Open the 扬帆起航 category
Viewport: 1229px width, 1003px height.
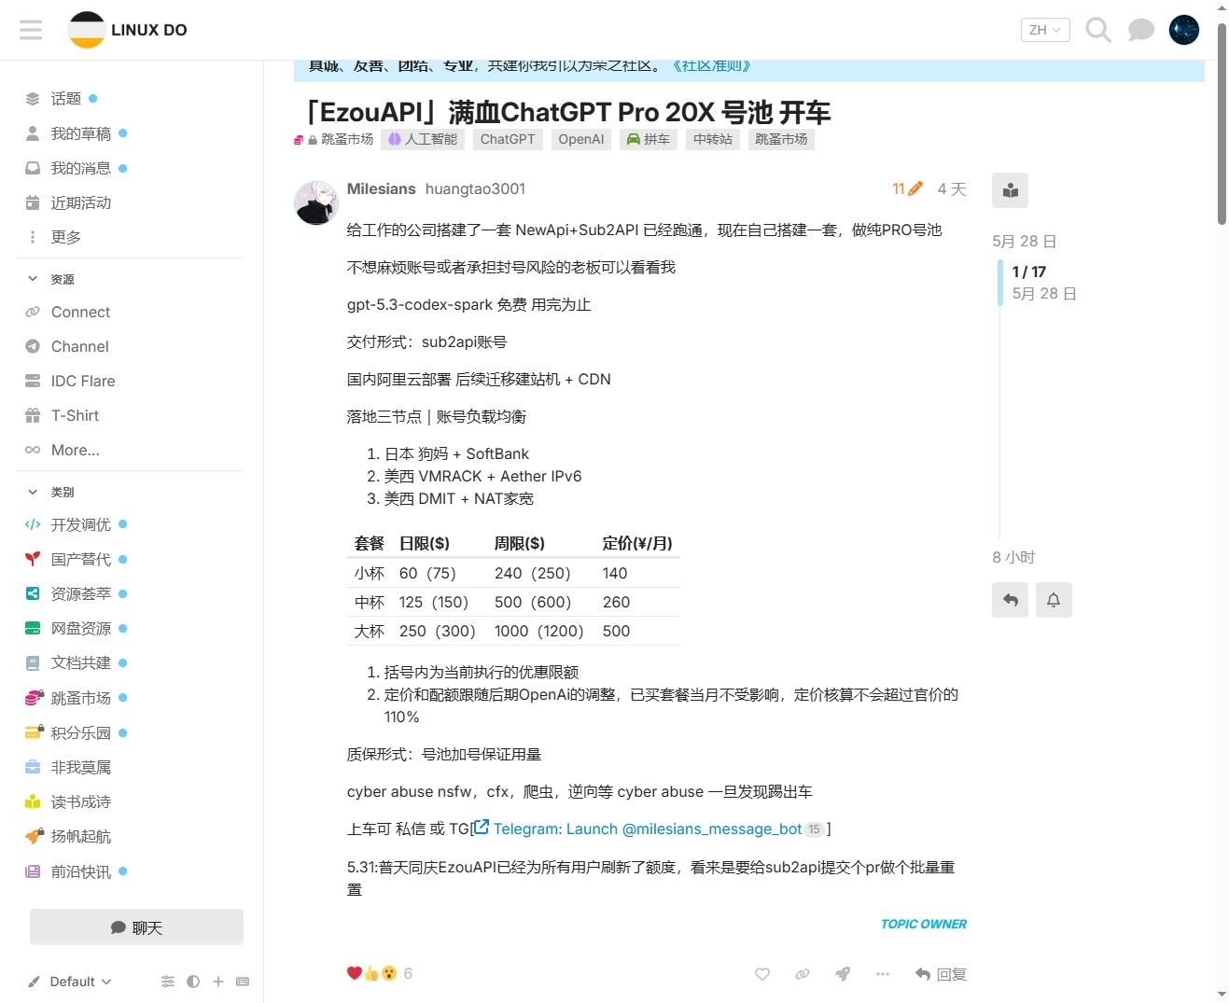[80, 836]
